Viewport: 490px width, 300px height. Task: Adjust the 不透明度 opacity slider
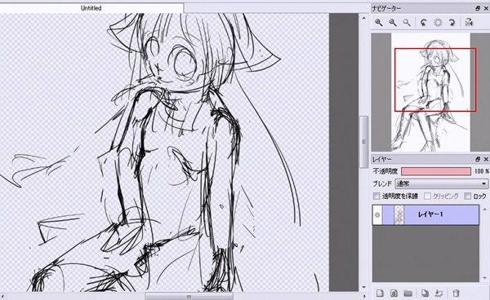(436, 171)
